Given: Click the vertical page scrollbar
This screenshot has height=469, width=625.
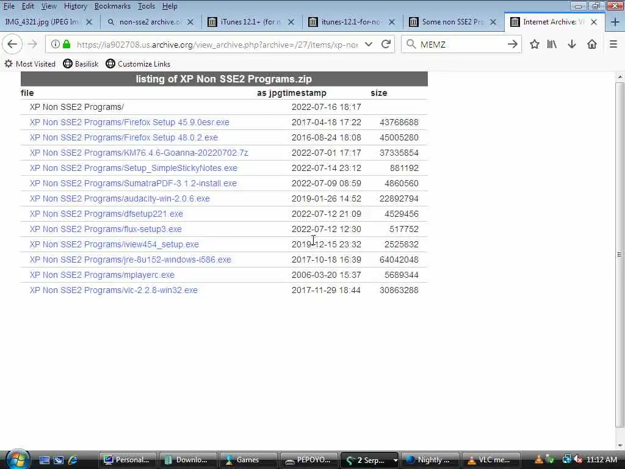Looking at the screenshot, I should point(620,255).
